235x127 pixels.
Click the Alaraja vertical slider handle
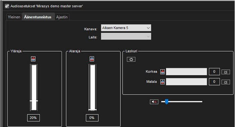pos(92,110)
